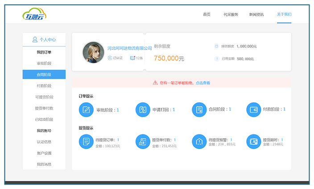
Task: Select 关于我们 in top navigation
Action: click(284, 14)
